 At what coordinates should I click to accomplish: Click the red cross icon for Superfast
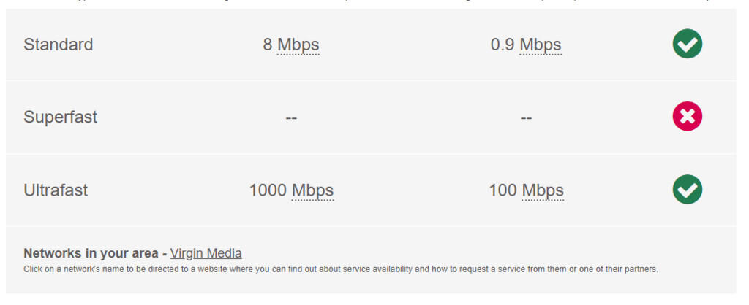(x=688, y=116)
